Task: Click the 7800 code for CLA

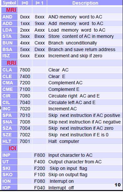Action: [25, 70]
